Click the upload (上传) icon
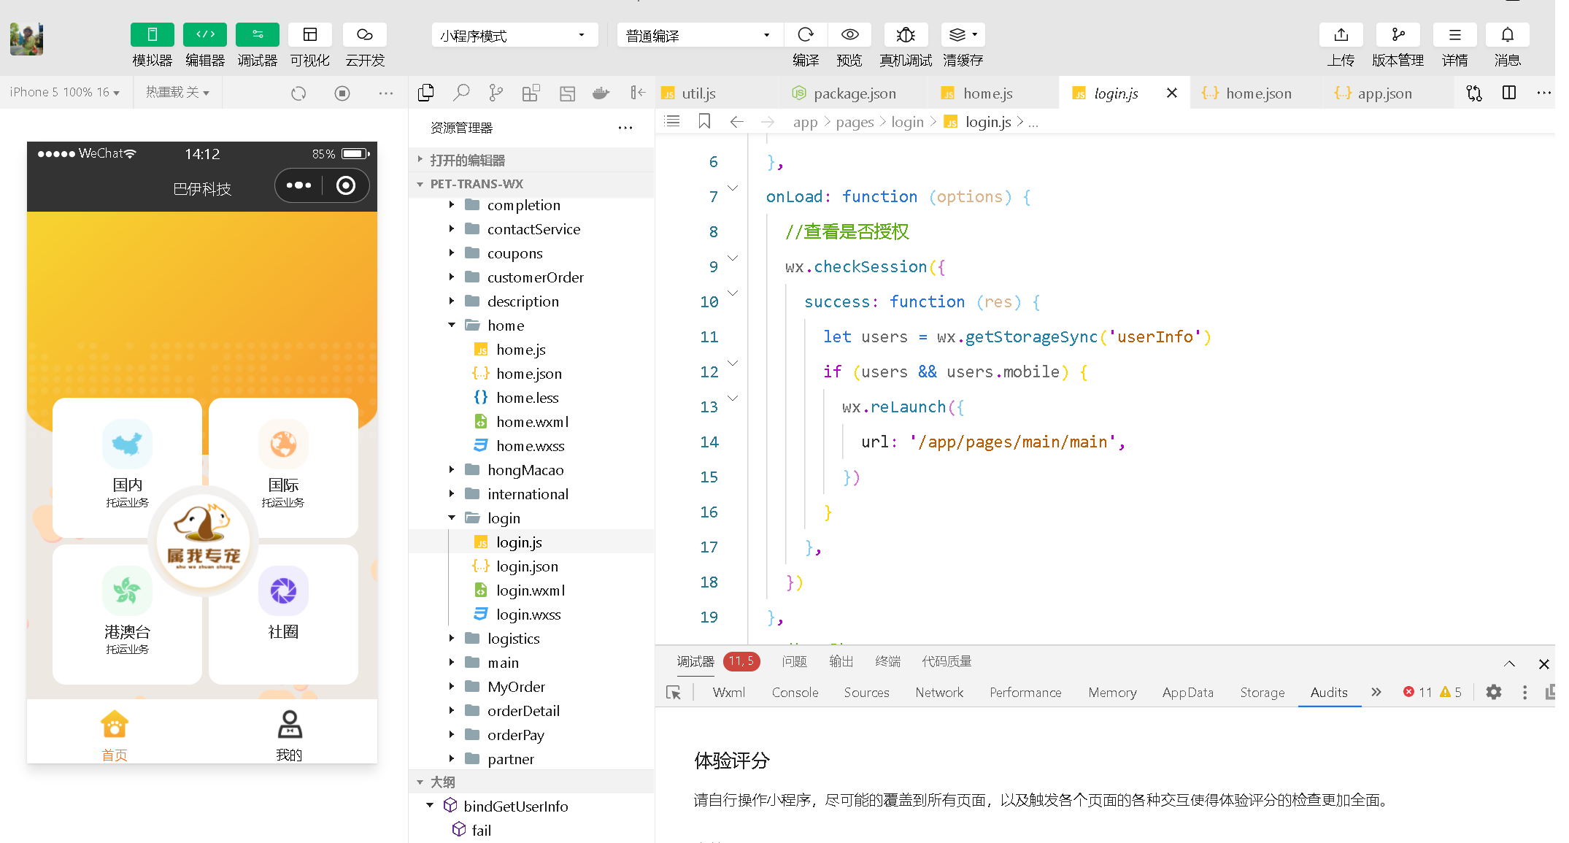The width and height of the screenshot is (1569, 843). click(x=1341, y=34)
